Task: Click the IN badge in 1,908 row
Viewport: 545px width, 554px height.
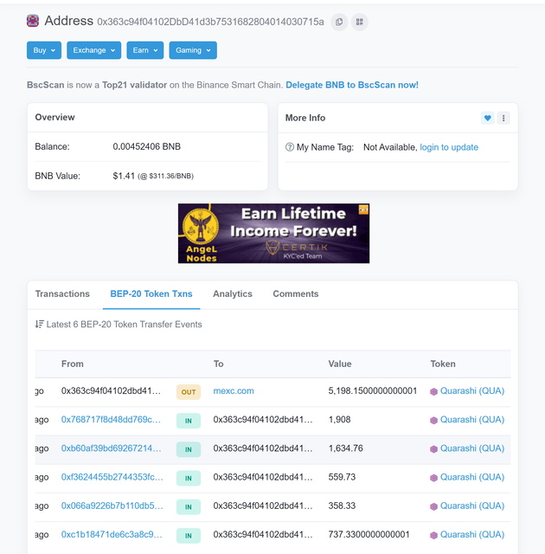Action: point(189,421)
